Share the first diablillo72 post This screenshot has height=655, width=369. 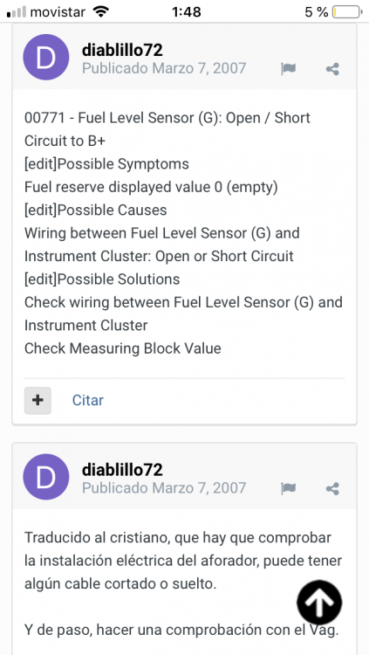332,69
